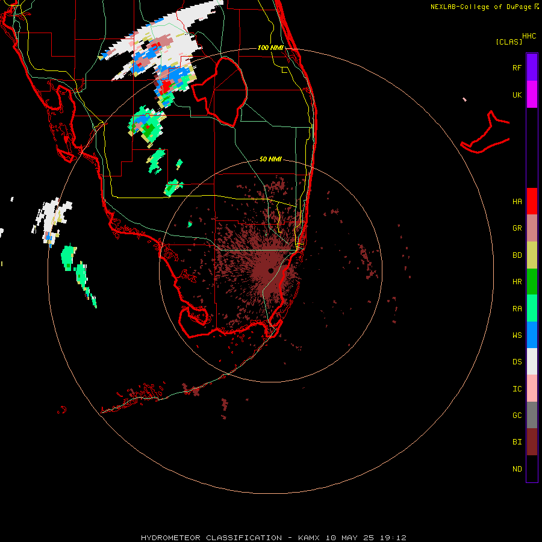Screen dimensions: 542x542
Task: Click the 'HHC' legend title
Action: click(x=529, y=36)
